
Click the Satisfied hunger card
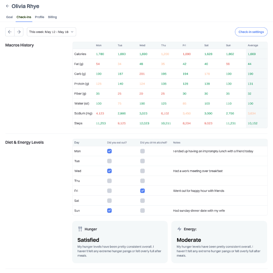pos(120,242)
